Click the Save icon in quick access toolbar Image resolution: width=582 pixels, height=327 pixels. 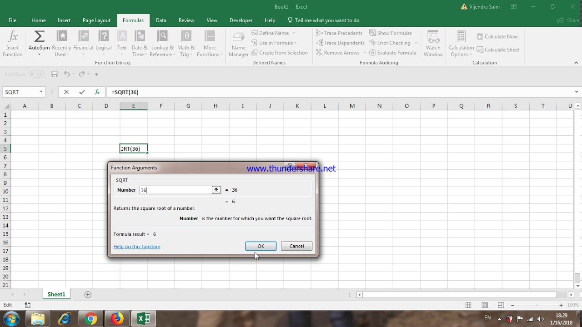click(x=55, y=74)
